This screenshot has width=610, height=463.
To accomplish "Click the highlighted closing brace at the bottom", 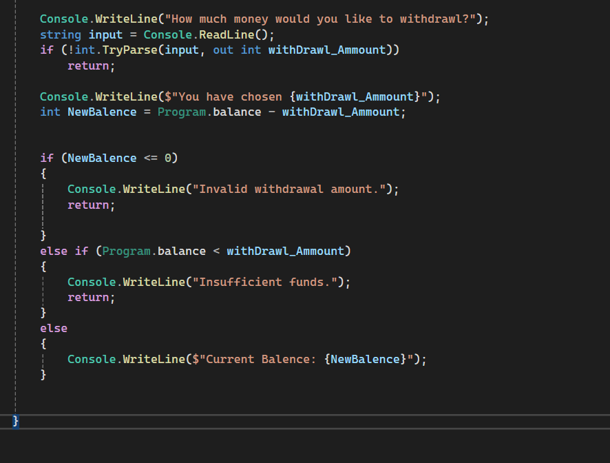I will 16,421.
